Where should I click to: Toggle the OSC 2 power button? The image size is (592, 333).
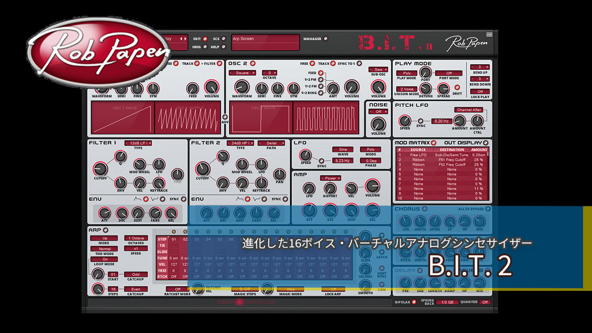coord(253,63)
